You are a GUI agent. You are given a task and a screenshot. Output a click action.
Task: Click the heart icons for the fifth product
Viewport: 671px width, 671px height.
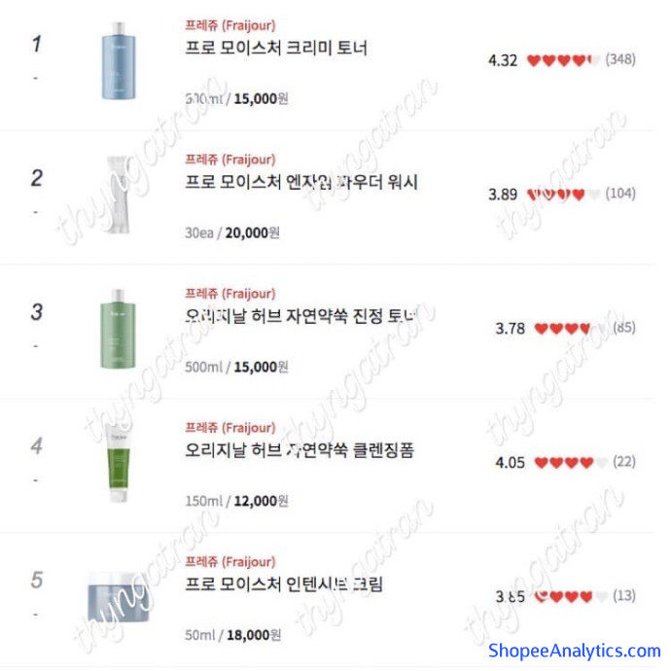pos(570,596)
